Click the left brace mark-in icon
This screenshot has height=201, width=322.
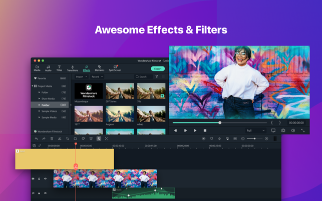click(272, 122)
